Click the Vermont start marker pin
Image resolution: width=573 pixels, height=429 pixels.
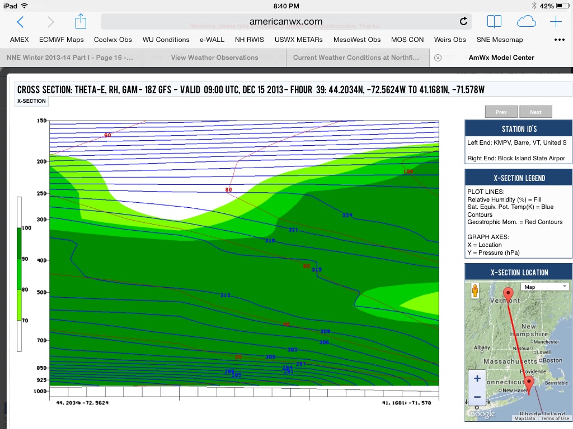pyautogui.click(x=508, y=294)
